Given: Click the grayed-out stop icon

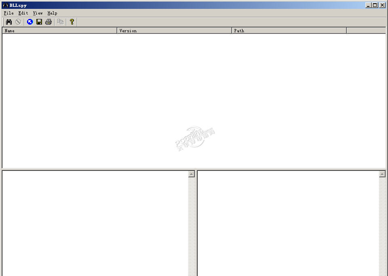Looking at the screenshot, I should [x=18, y=22].
